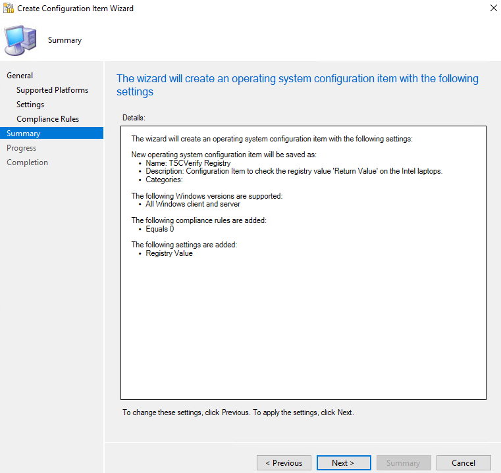The height and width of the screenshot is (473, 501).
Task: Click 'All Windows client and server' entry
Action: [193, 204]
